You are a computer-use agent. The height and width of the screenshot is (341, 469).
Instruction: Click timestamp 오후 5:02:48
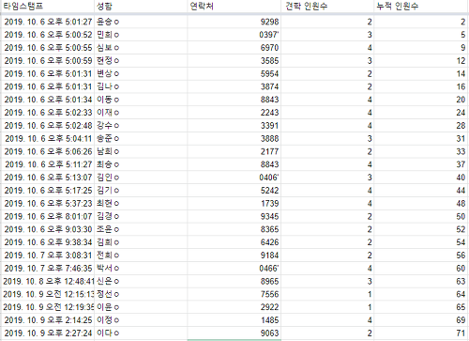coord(47,126)
